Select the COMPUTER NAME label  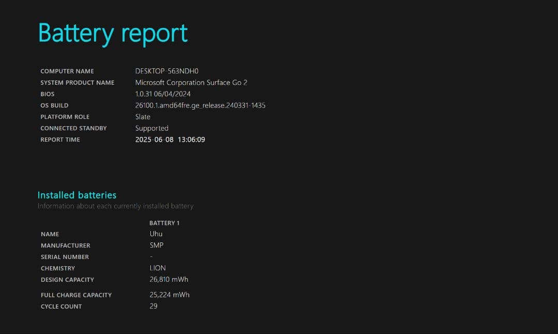click(67, 71)
